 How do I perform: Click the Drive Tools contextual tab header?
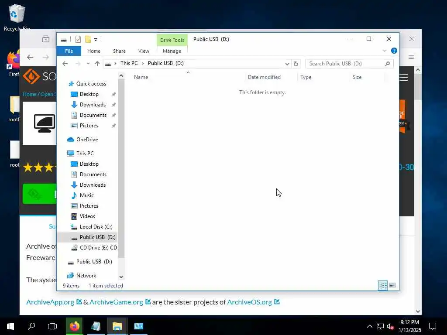172,40
